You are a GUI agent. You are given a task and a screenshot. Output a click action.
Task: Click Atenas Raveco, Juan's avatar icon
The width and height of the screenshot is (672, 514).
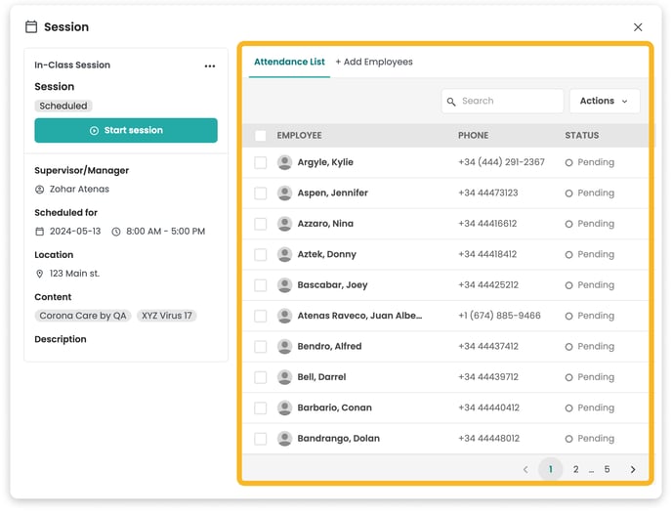tap(284, 316)
